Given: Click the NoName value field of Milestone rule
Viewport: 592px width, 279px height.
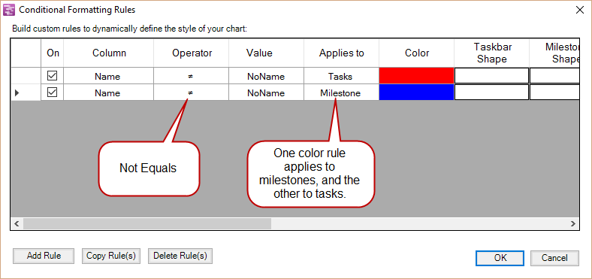Looking at the screenshot, I should 266,92.
